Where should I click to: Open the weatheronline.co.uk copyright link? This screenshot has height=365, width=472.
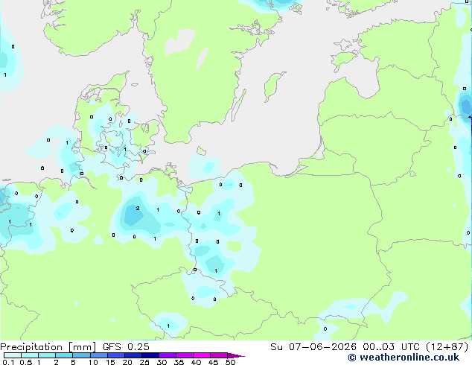point(404,358)
